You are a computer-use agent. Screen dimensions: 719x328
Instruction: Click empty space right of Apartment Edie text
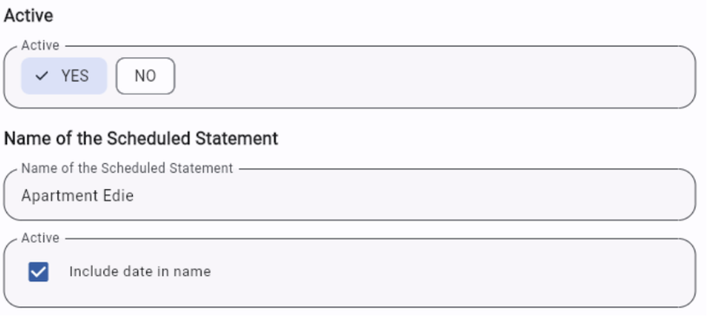[412, 196]
